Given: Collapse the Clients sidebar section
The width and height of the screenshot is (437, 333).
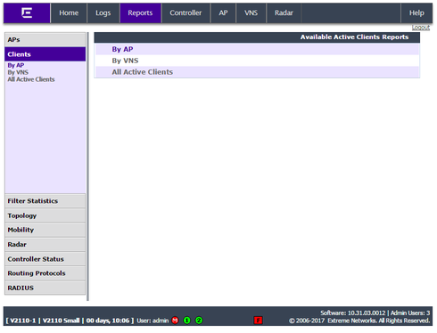Looking at the screenshot, I should (45, 54).
